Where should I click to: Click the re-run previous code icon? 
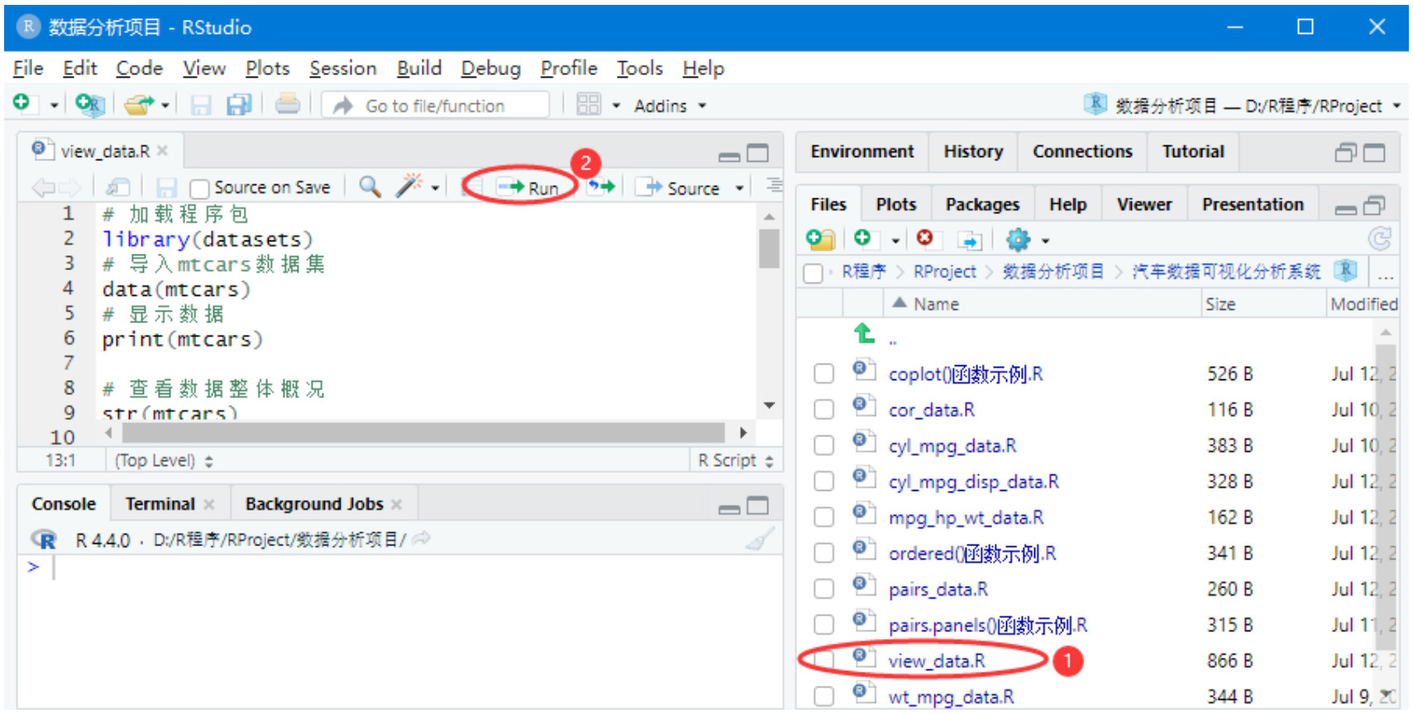601,187
